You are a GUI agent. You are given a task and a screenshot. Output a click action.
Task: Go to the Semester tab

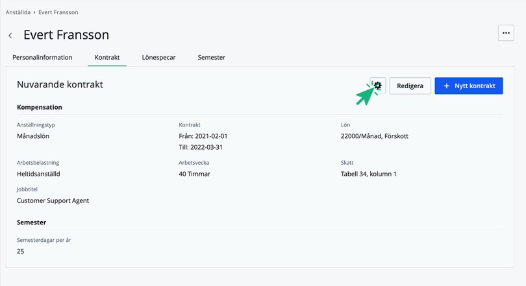(212, 58)
